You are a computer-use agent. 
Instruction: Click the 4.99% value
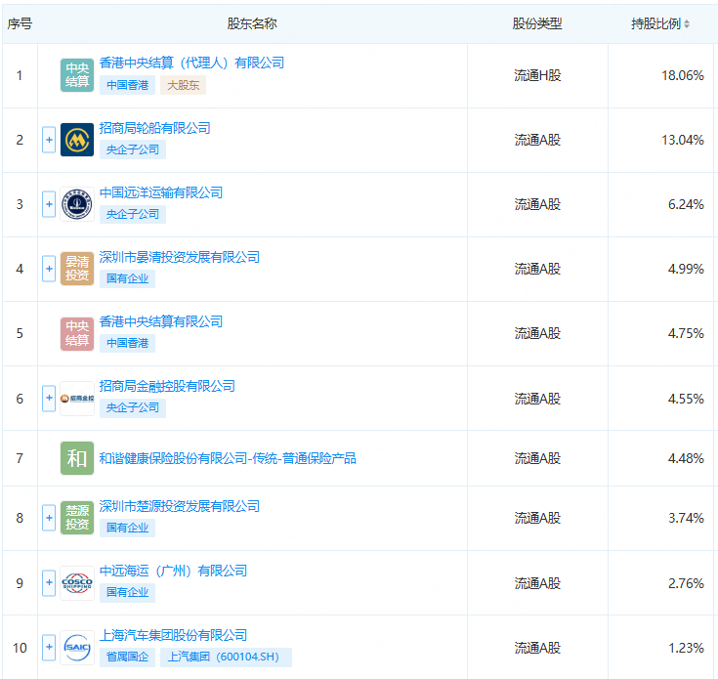point(686,270)
